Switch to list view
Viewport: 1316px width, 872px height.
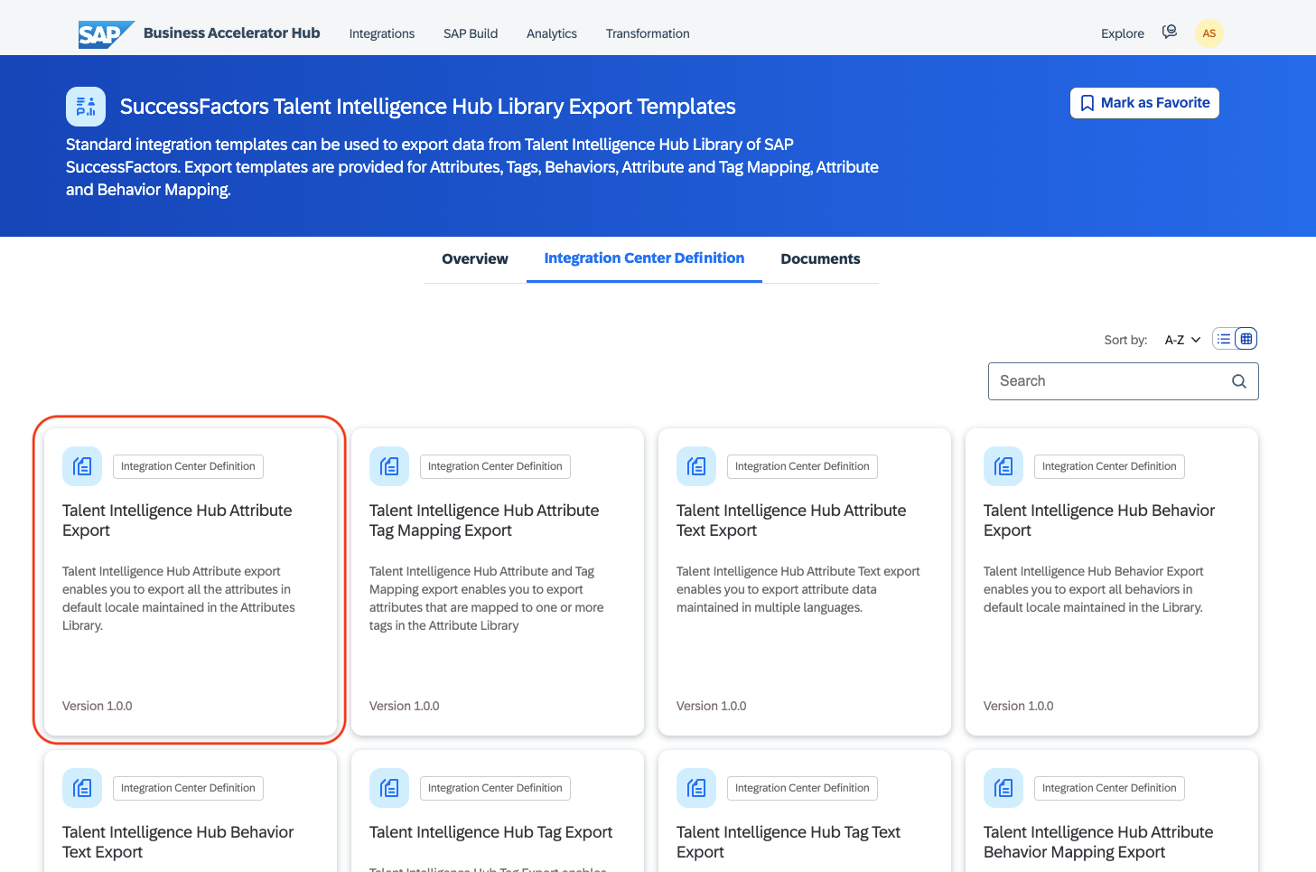point(1224,339)
